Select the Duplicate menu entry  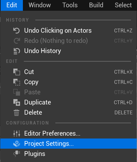pyautogui.click(x=68, y=102)
